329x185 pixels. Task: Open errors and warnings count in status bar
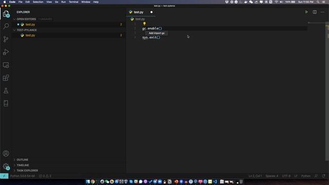[x=45, y=176]
